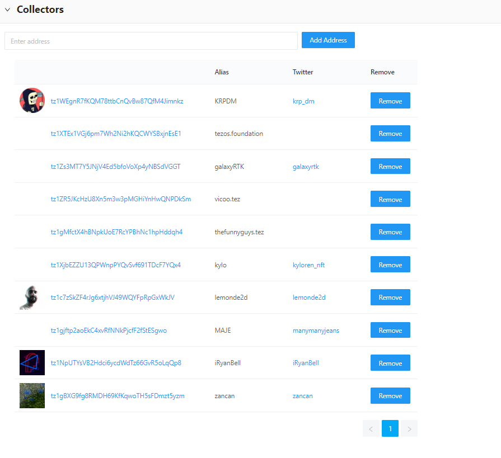Go to the previous page arrow
The image size is (501, 458).
[x=371, y=429]
